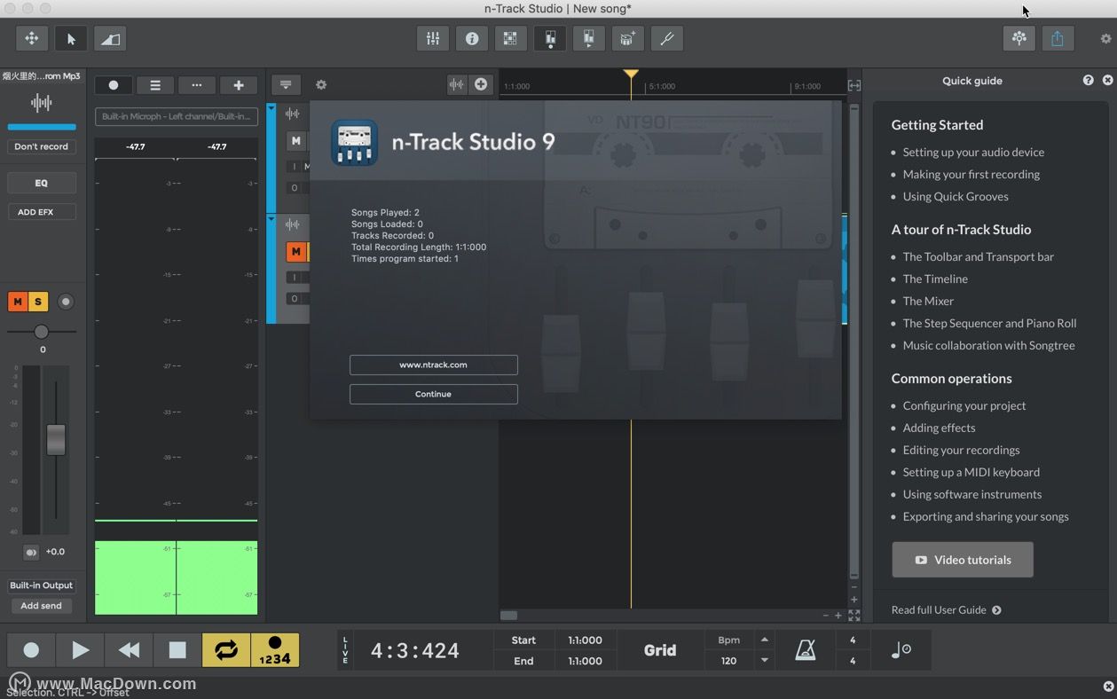Toggle loop playback button
1117x699 pixels.
point(226,650)
